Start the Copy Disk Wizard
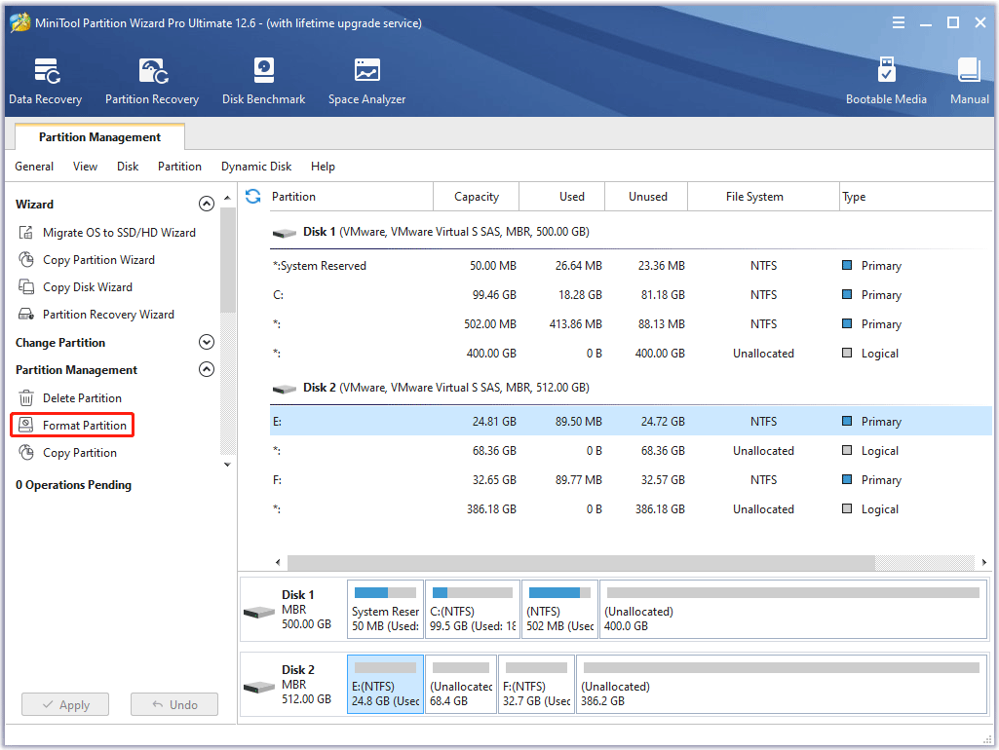The image size is (999, 750). pyautogui.click(x=75, y=287)
